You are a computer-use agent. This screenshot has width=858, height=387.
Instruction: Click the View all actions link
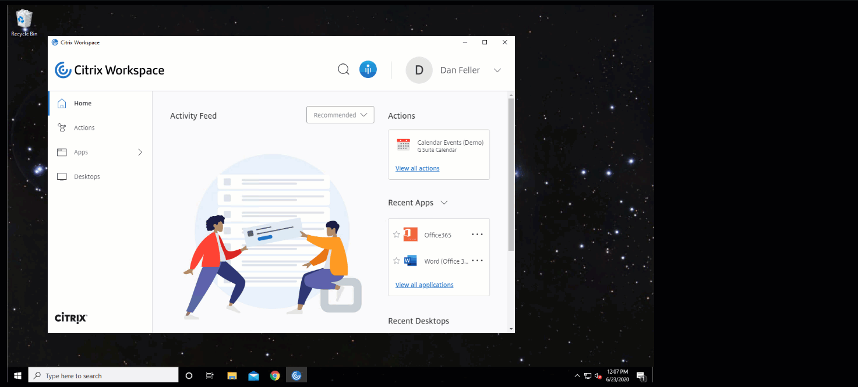[417, 168]
